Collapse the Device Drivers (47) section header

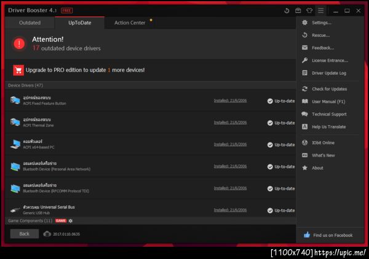(151, 85)
